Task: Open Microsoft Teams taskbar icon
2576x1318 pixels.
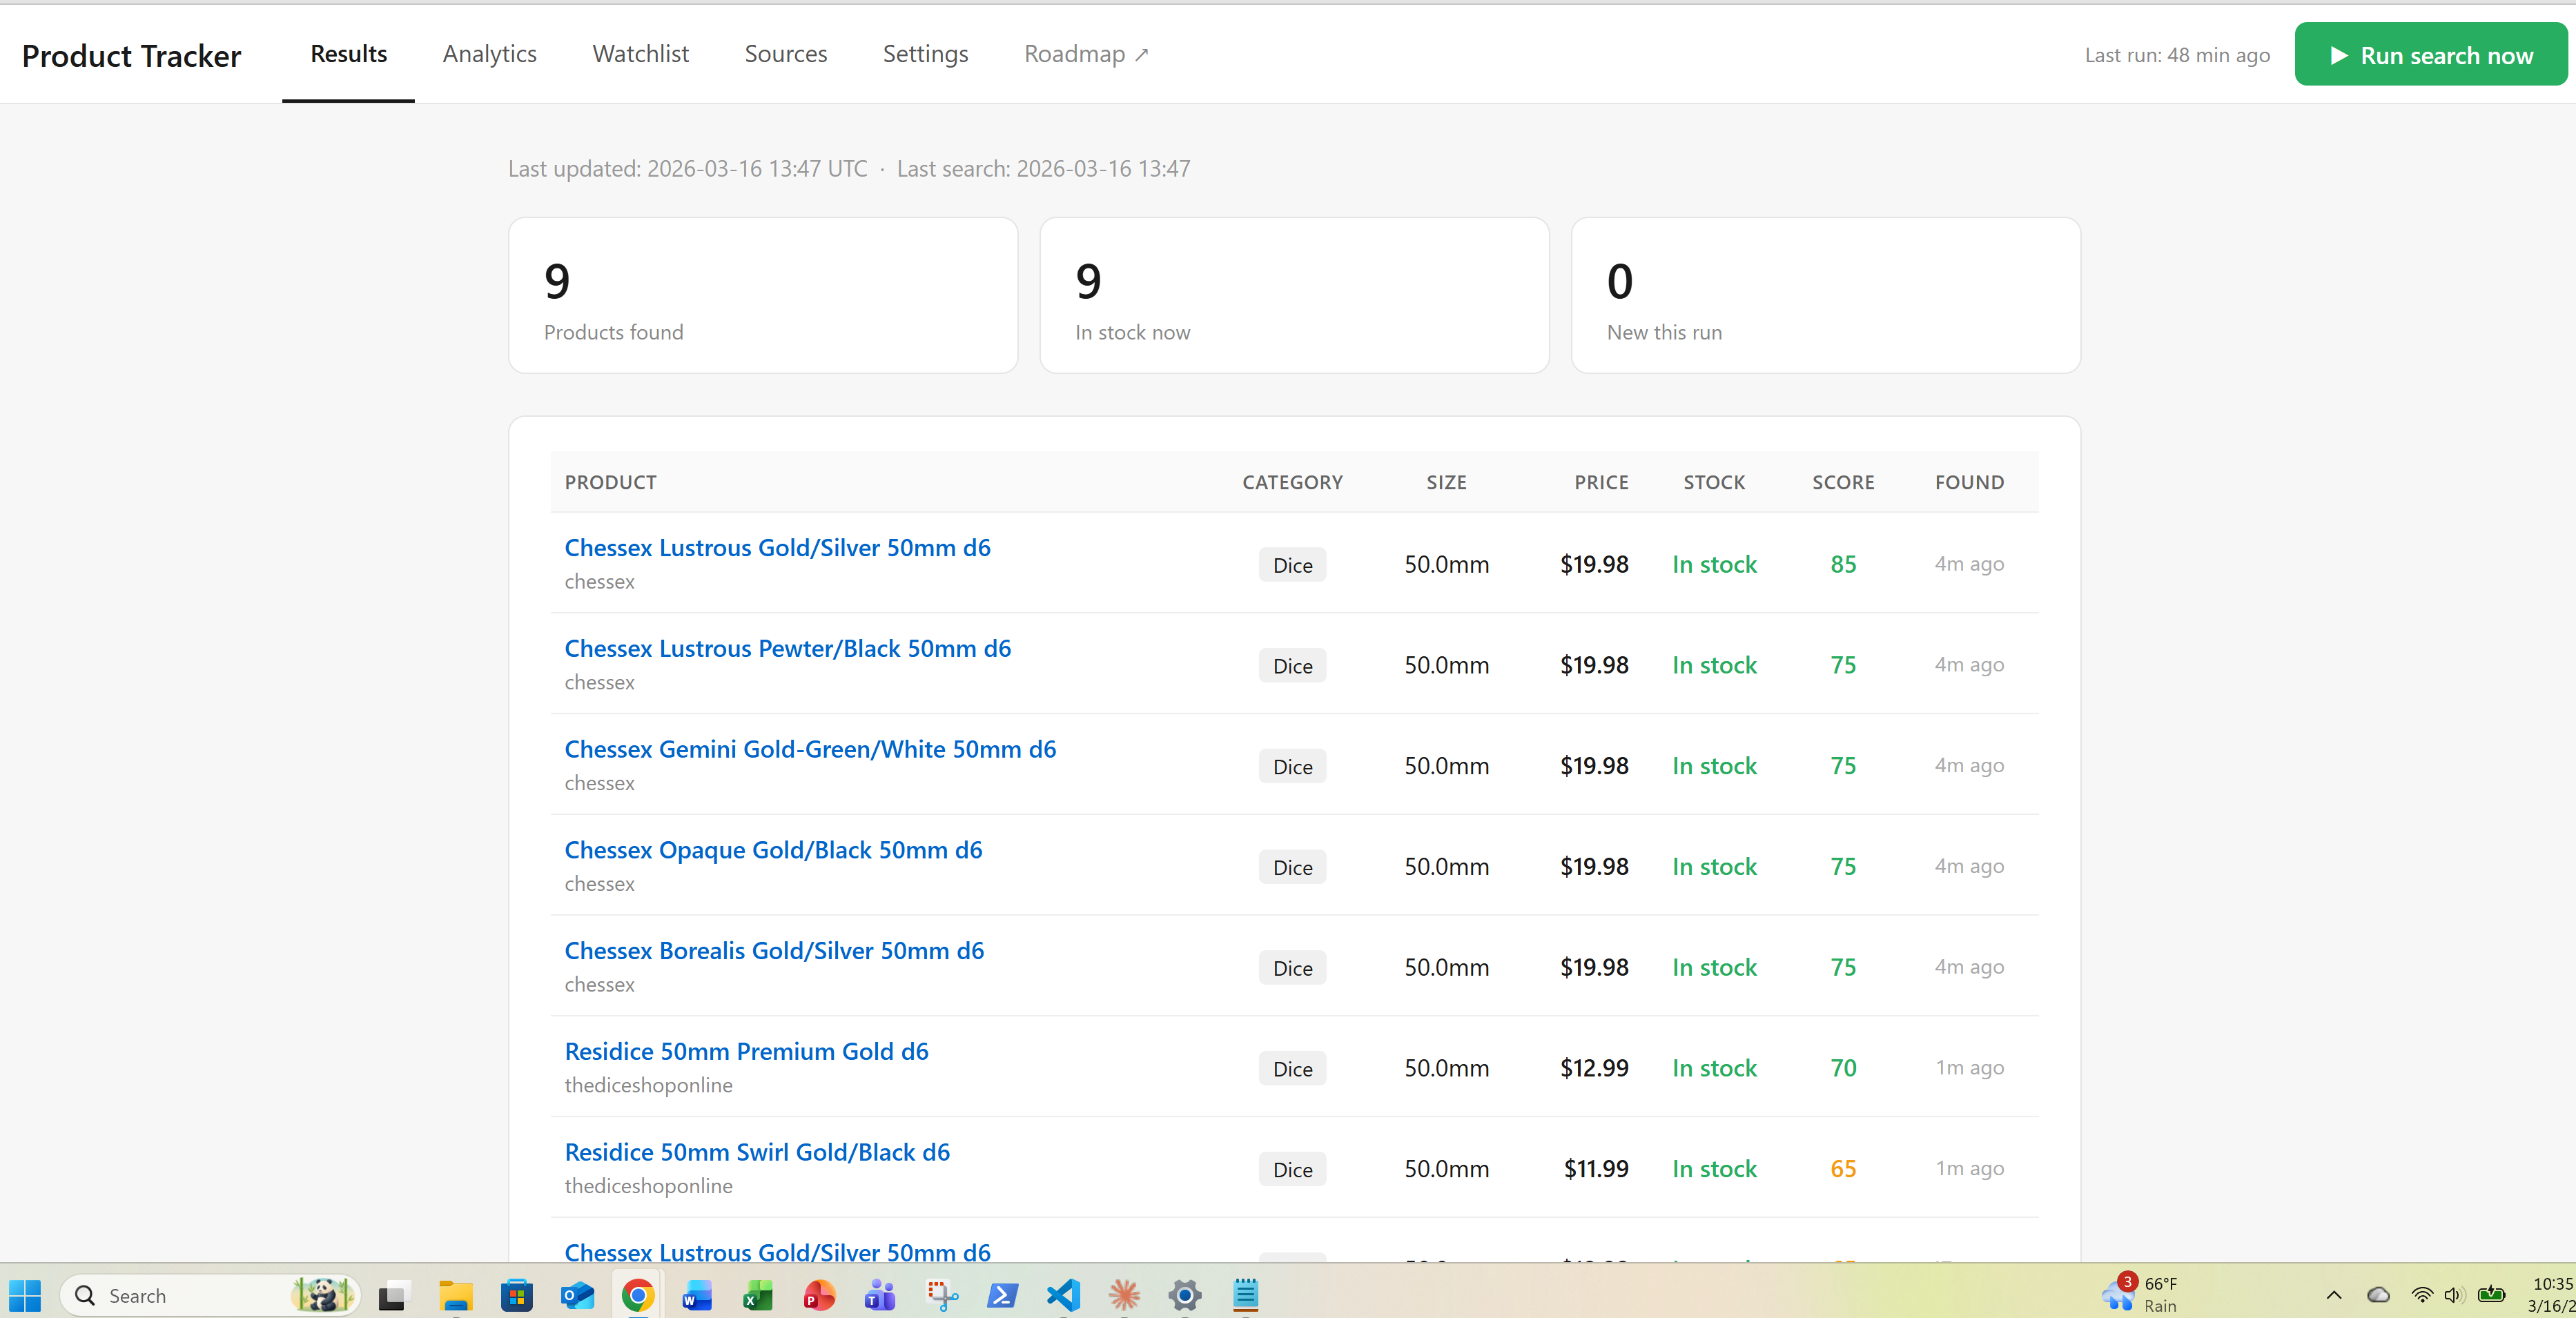Action: (x=880, y=1296)
